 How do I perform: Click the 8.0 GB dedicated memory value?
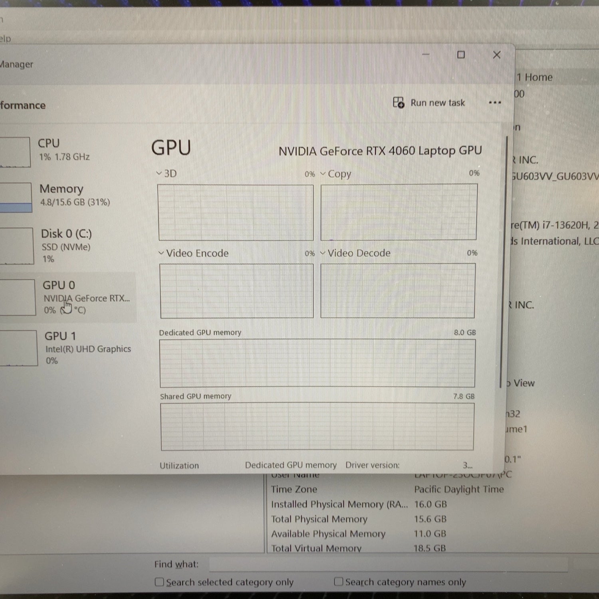pyautogui.click(x=465, y=332)
